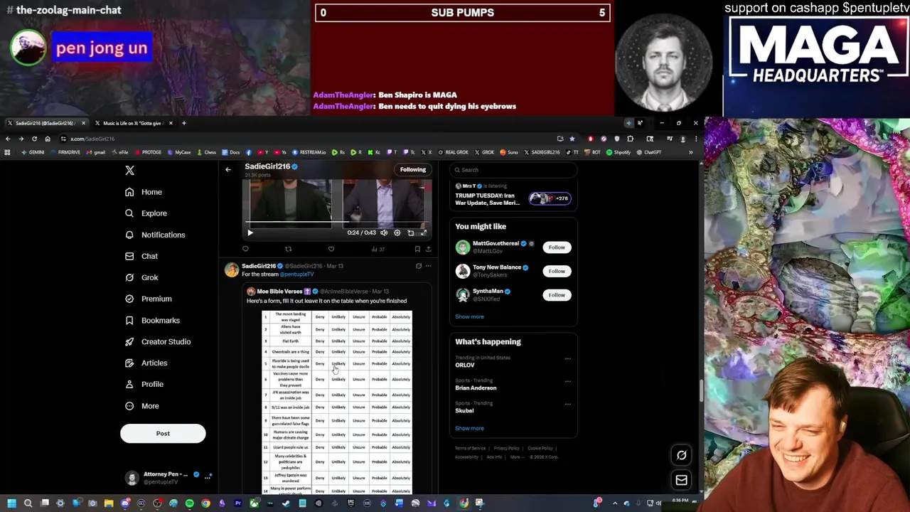Image resolution: width=910 pixels, height=512 pixels.
Task: Open the conspiracy form image
Action: 337,402
